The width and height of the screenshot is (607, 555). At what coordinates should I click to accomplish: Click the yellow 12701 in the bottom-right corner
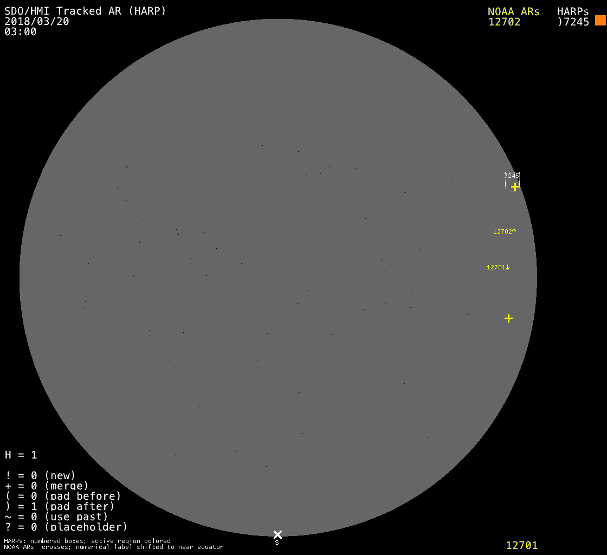tap(521, 545)
